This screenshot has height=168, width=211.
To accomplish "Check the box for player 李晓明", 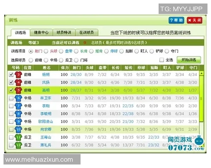I will point(11,114).
